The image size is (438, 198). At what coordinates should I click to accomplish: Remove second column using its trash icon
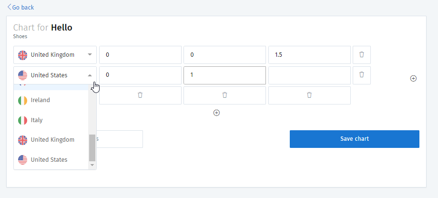tap(224, 95)
